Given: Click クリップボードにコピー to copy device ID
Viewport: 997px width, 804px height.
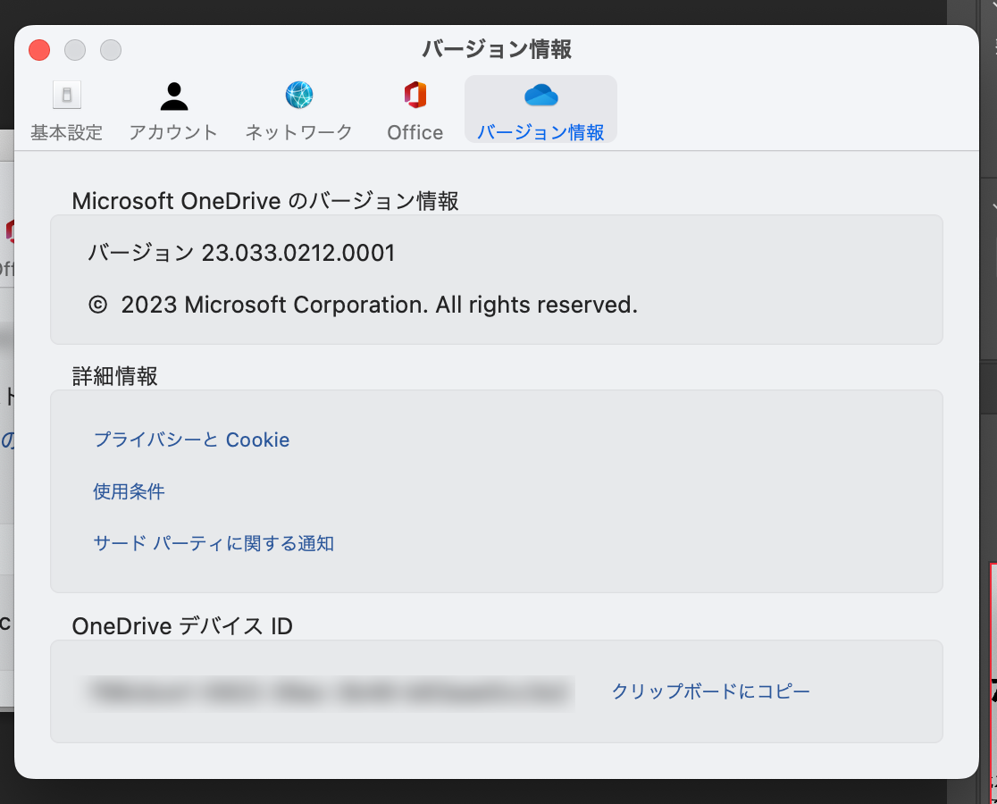Looking at the screenshot, I should click(711, 691).
